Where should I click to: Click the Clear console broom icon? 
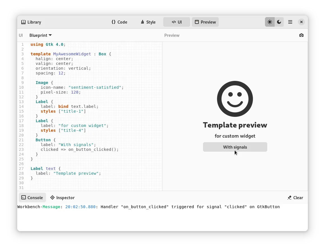289,198
